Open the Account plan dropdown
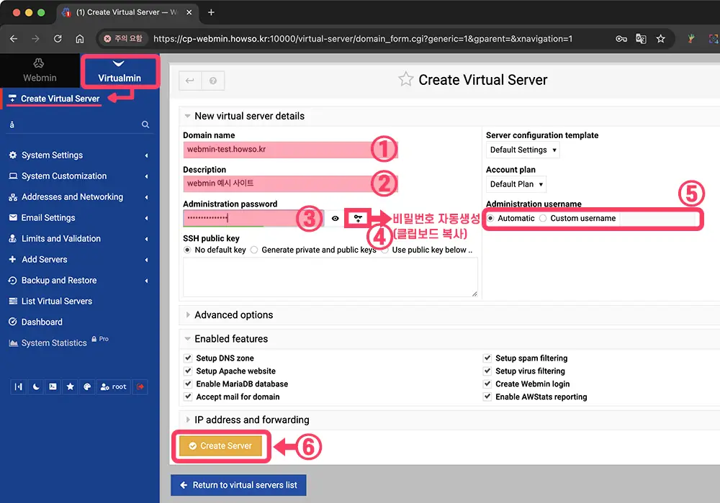720x503 pixels. click(516, 184)
